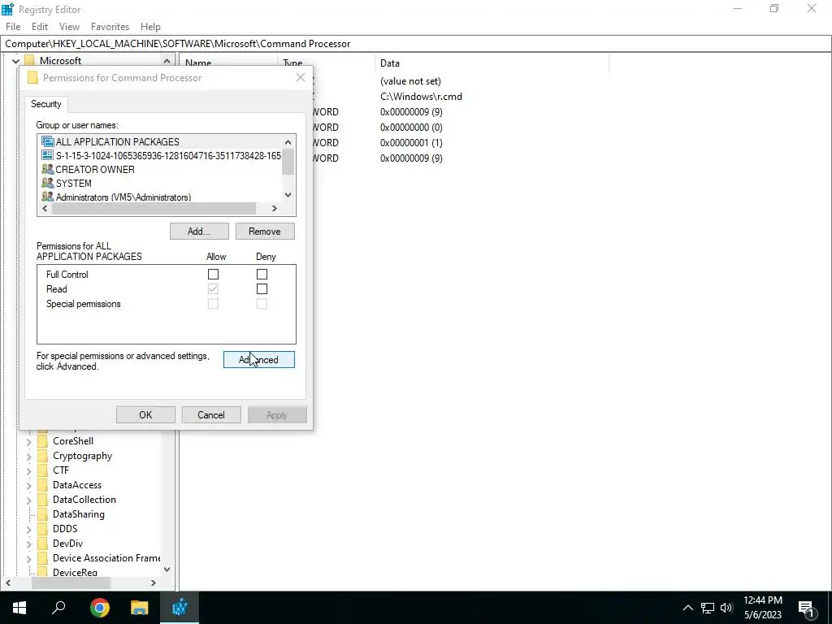Image resolution: width=832 pixels, height=624 pixels.
Task: Open File Explorer from taskbar
Action: pyautogui.click(x=140, y=608)
